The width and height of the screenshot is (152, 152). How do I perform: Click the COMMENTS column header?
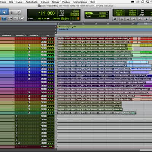point(6,36)
